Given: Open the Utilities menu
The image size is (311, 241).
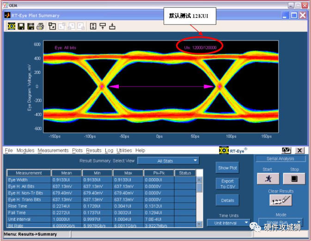Looking at the screenshot, I should (x=124, y=151).
